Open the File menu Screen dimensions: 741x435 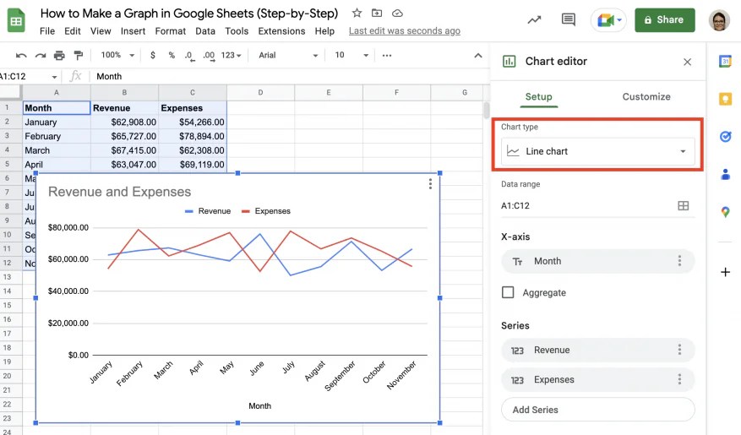[47, 31]
